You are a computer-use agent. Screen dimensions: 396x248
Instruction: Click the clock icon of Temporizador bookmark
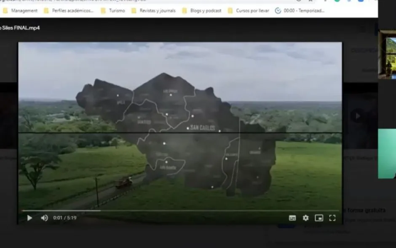tap(278, 11)
